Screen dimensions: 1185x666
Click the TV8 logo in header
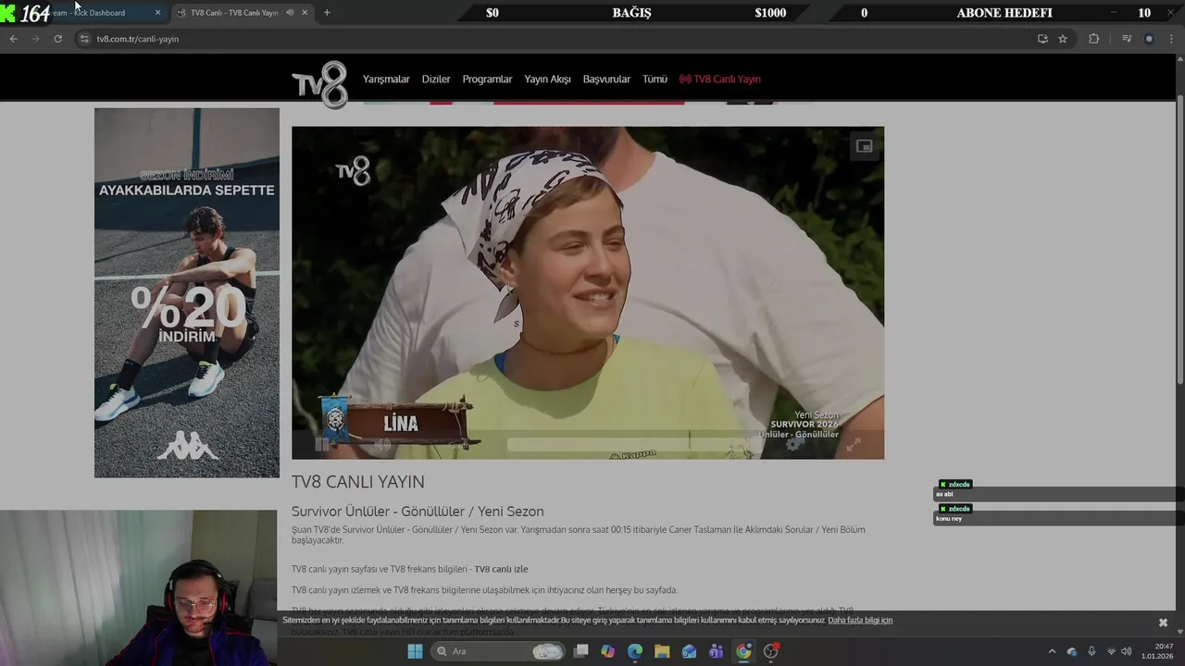tap(319, 84)
